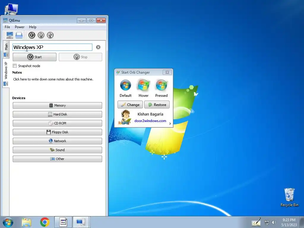304x228 pixels.
Task: Expand the Hard Disk device section
Action: (x=57, y=114)
